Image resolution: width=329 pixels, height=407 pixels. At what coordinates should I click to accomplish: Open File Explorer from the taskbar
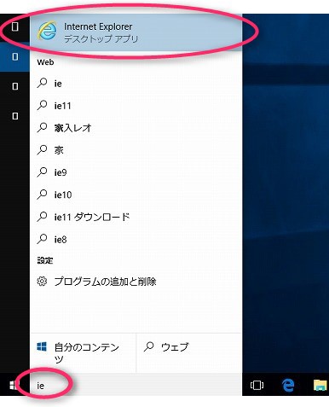pos(320,386)
